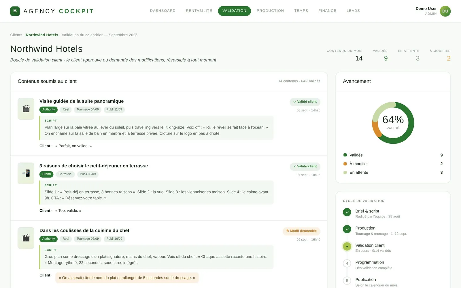
Task: Select the Validation tab
Action: [x=235, y=11]
